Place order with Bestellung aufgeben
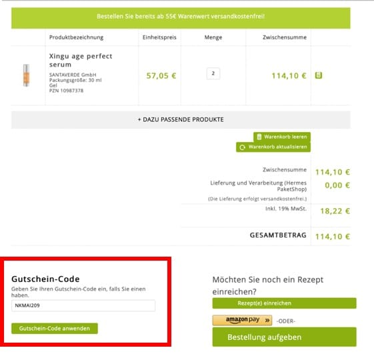374x360 pixels. coord(284,337)
